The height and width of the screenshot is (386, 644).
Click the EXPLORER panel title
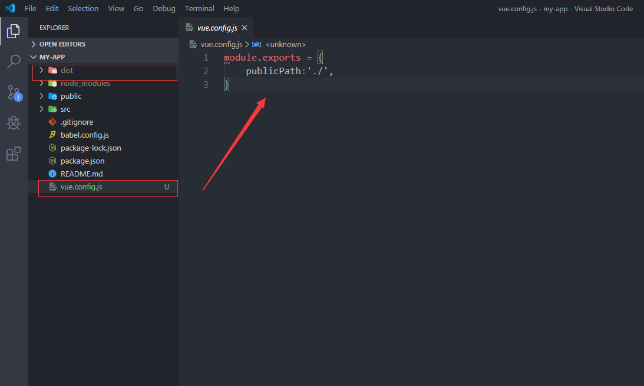point(54,28)
